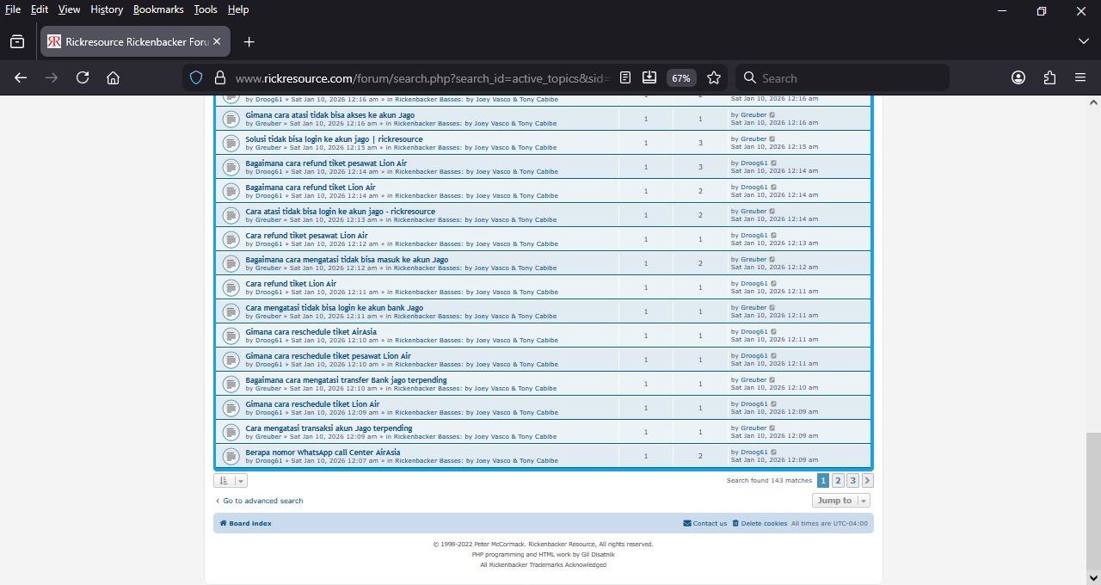Screen dimensions: 1101x585
Task: Open topic 'Gimana cara atasi tidak bisa akses ke akun Jago'
Action: pyautogui.click(x=330, y=114)
